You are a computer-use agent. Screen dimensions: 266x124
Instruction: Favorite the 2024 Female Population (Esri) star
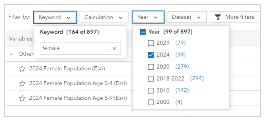coord(22,69)
